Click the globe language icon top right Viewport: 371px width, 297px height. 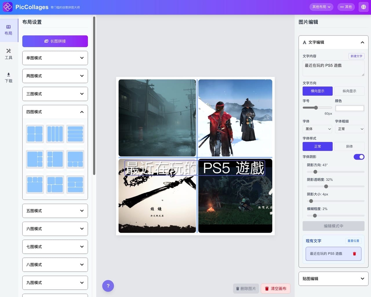[x=363, y=7]
